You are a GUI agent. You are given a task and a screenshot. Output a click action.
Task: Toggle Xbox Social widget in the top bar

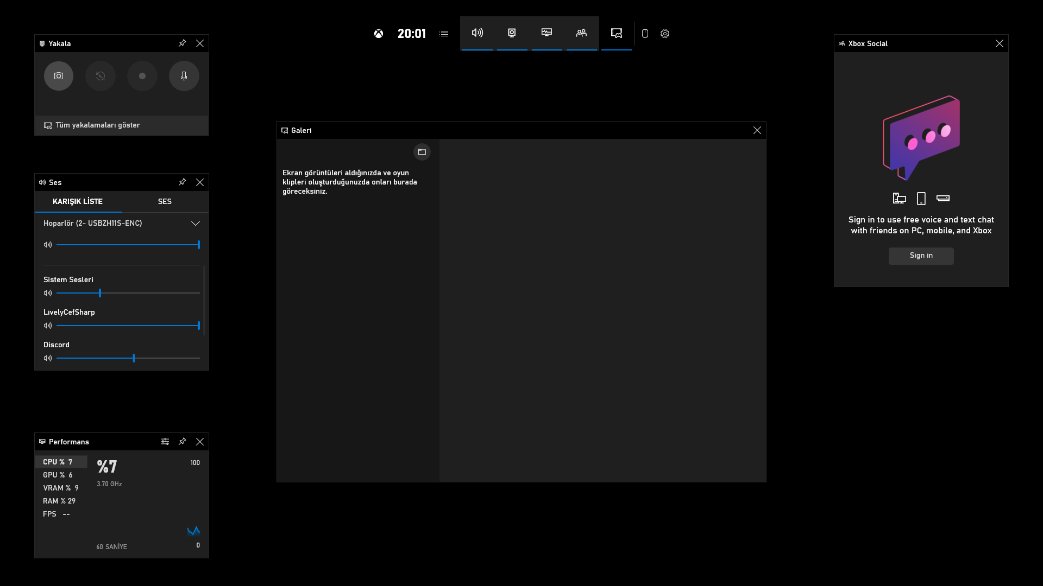click(x=581, y=33)
